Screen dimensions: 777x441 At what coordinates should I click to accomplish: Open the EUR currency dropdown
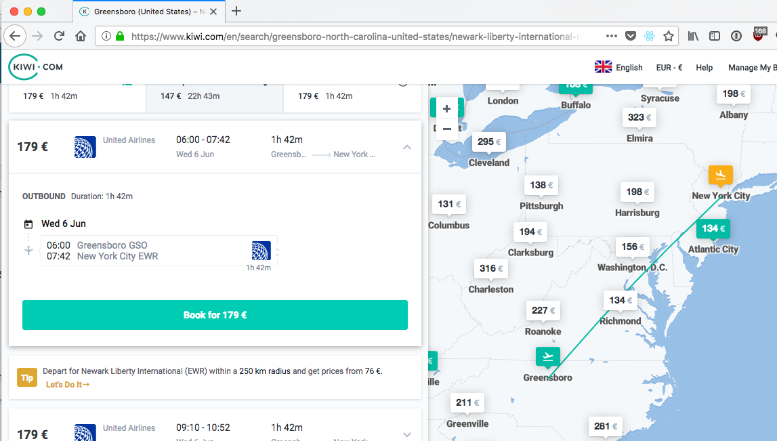[x=669, y=67]
